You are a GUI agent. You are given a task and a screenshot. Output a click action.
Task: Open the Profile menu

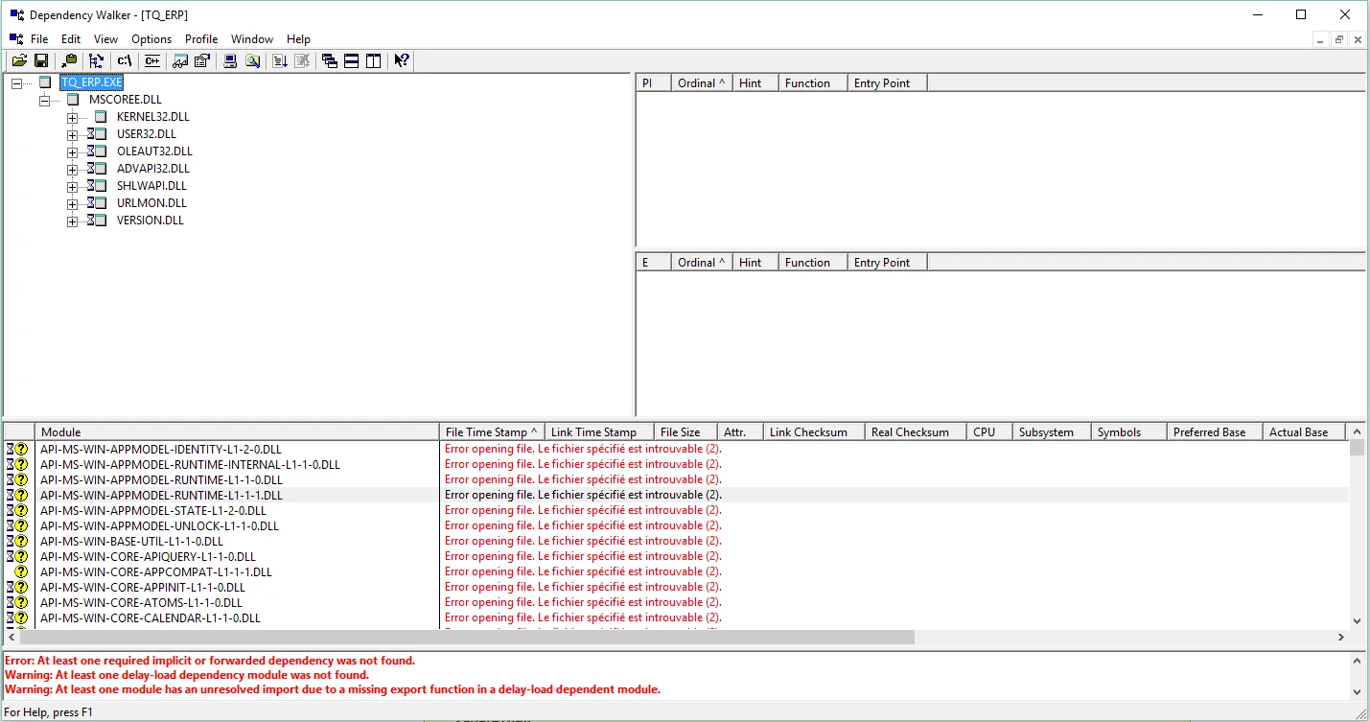[201, 39]
